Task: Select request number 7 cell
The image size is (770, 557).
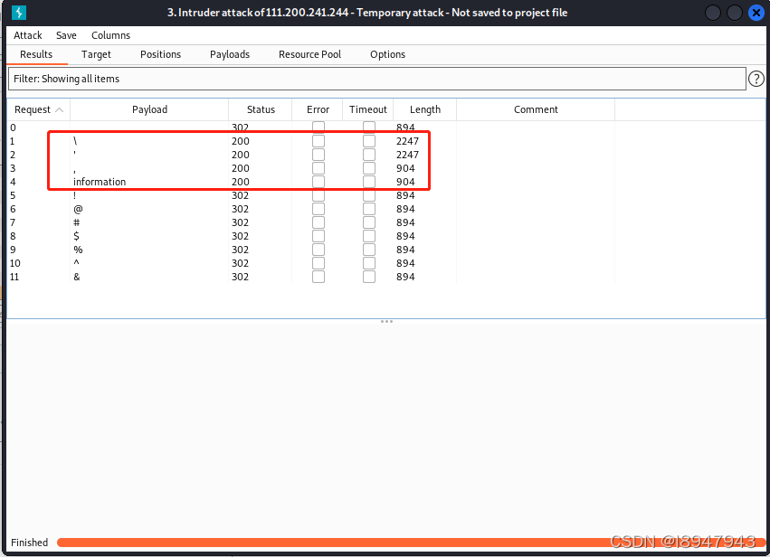Action: pos(13,222)
